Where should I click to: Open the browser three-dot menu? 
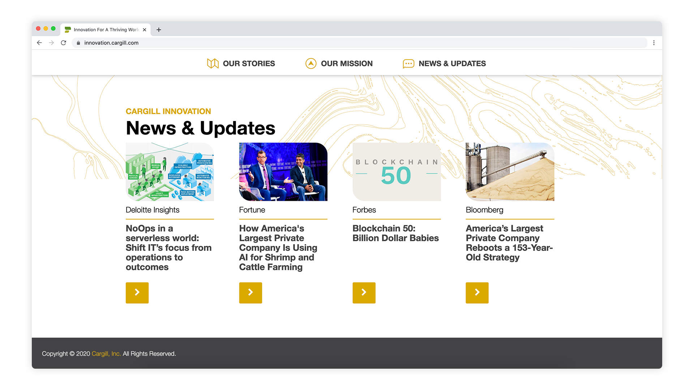[x=654, y=43]
